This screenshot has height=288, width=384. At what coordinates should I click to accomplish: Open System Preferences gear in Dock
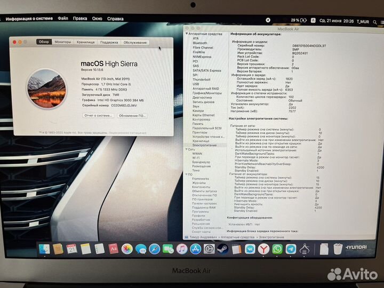tap(209, 249)
